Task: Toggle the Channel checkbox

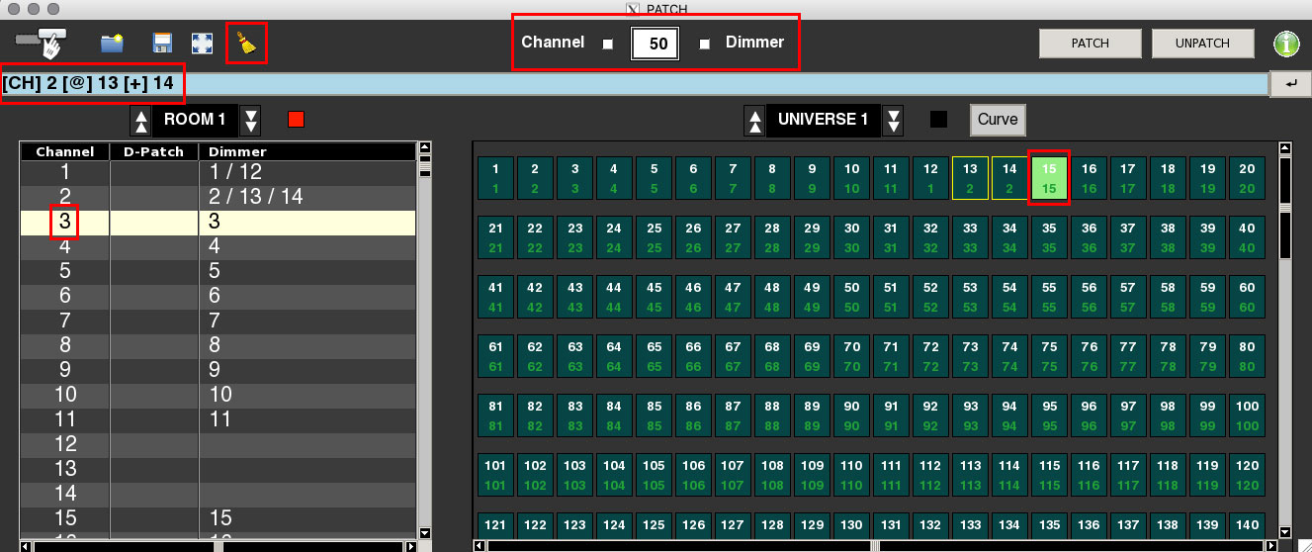Action: click(608, 44)
